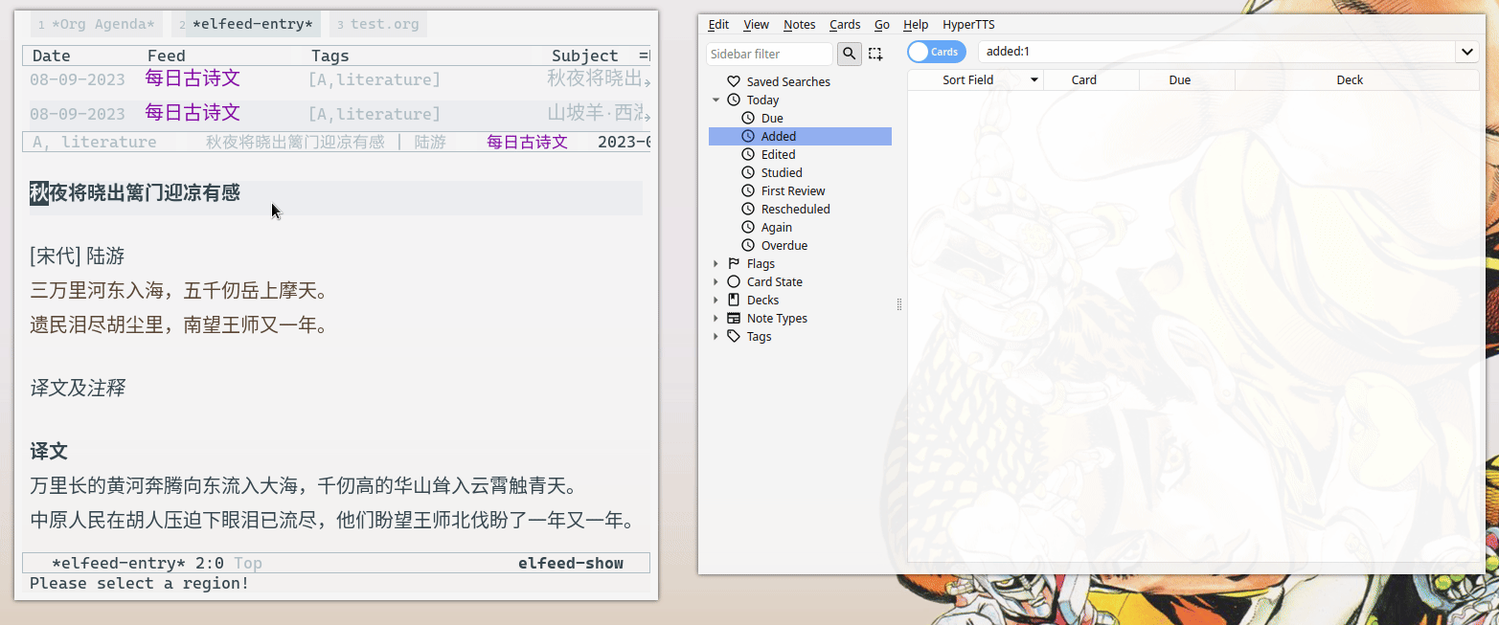Switch to the test.org tab in Emacs

coord(378,24)
